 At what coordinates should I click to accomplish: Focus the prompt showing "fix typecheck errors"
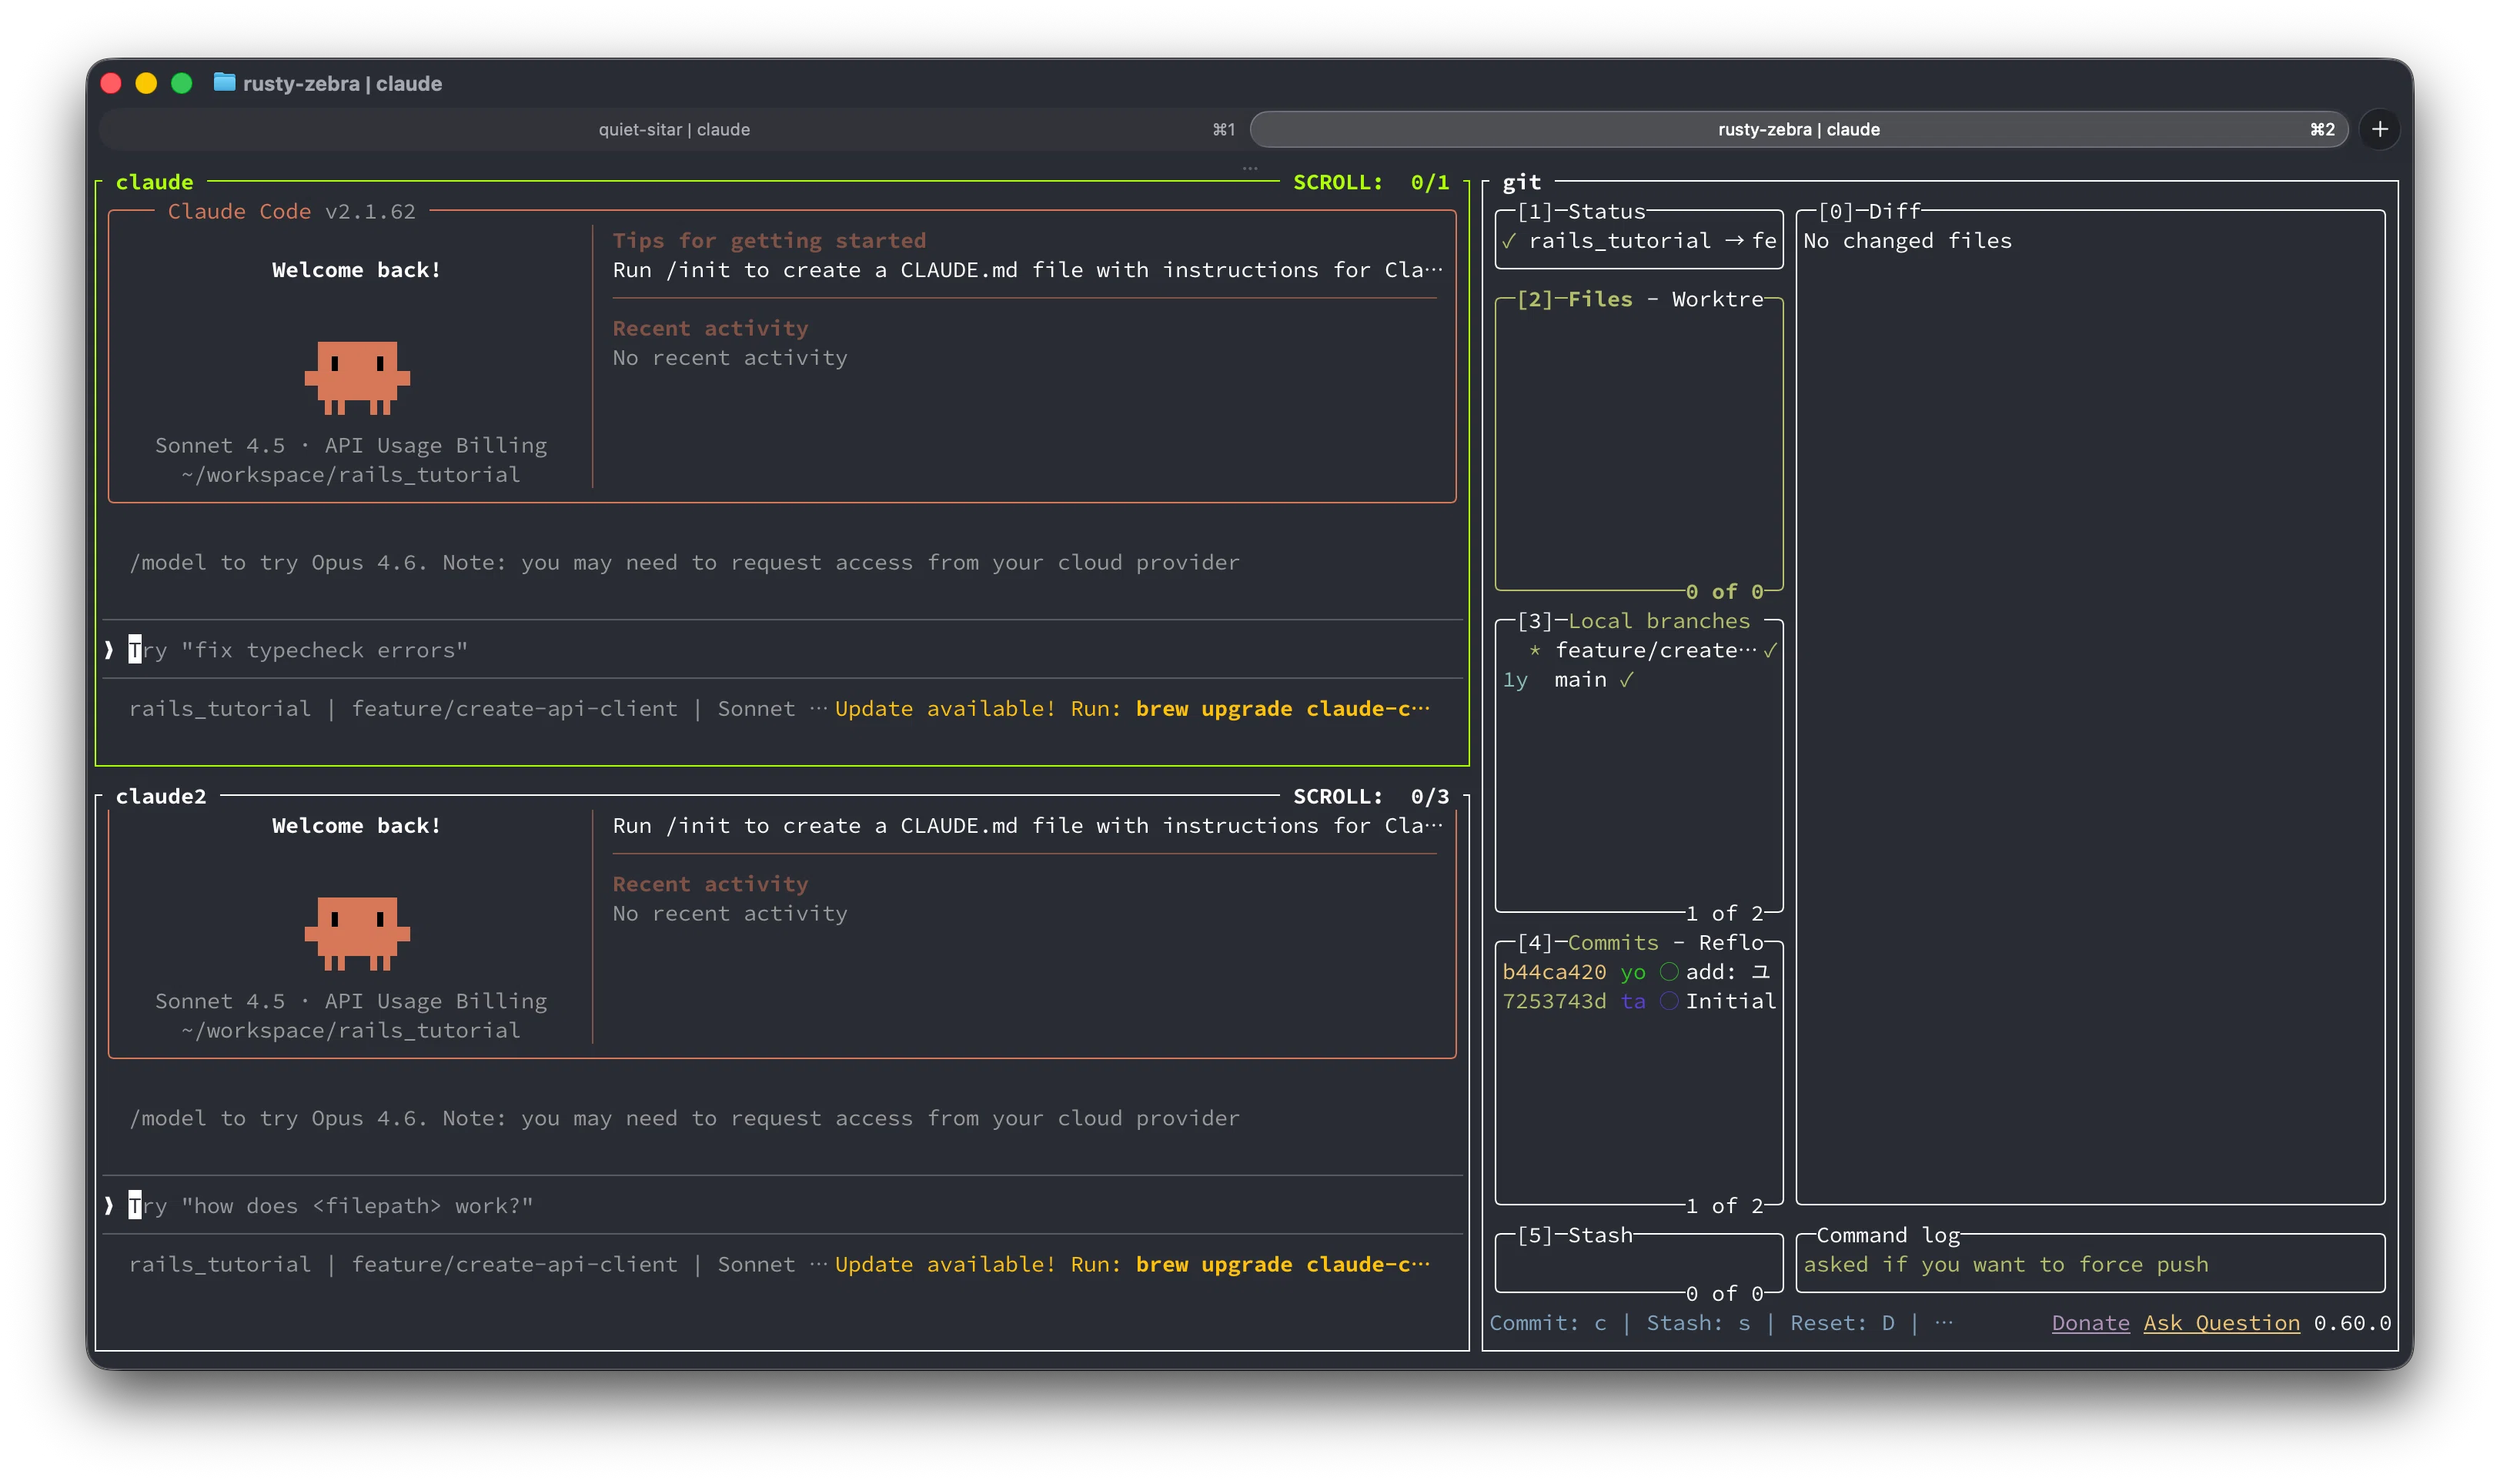point(782,650)
